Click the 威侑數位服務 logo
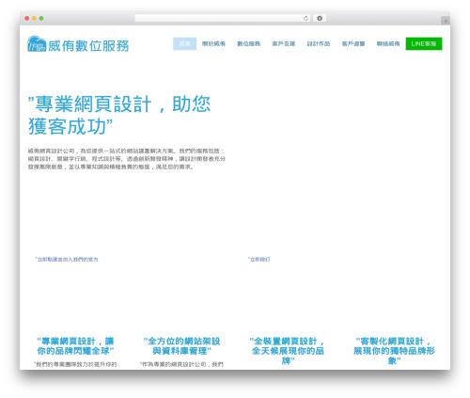Viewport: 470px width, 398px height. tap(78, 44)
